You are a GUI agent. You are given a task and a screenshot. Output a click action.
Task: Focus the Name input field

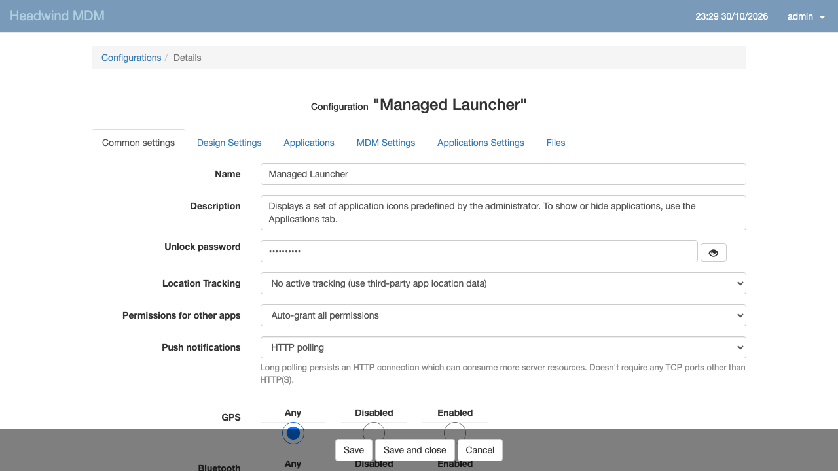point(503,174)
